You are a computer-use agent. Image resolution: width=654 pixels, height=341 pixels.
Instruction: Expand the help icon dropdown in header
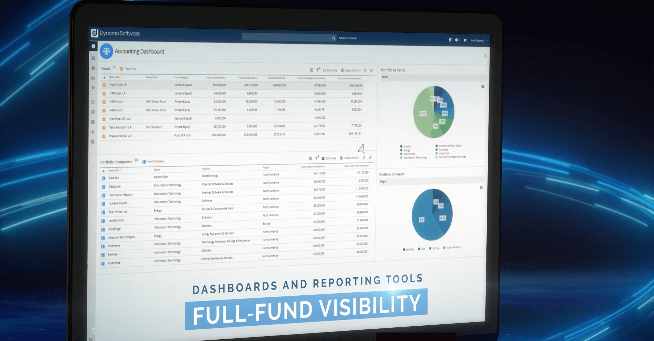457,40
